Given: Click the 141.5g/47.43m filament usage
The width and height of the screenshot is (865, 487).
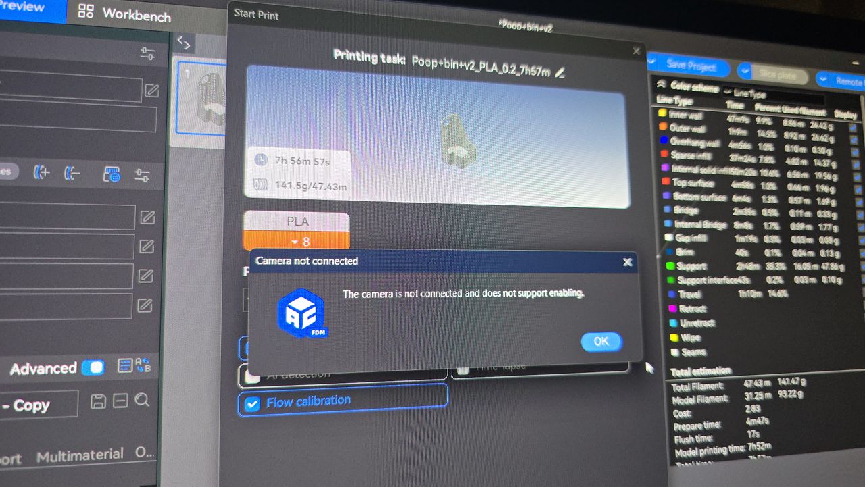Looking at the screenshot, I should 311,185.
